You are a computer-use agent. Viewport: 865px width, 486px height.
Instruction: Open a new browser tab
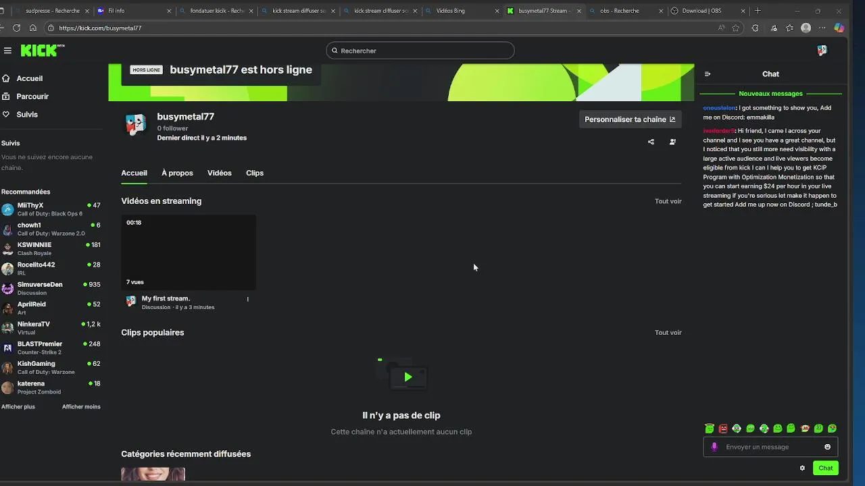click(x=758, y=11)
